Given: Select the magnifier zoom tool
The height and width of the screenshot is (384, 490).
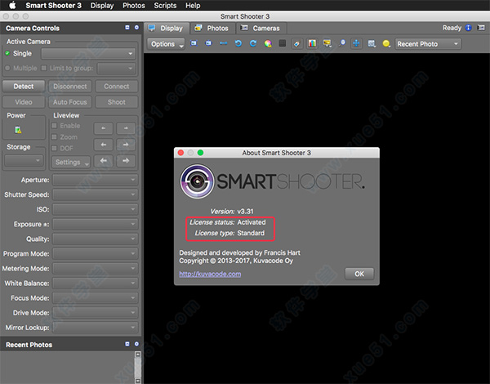Looking at the screenshot, I should (x=342, y=43).
